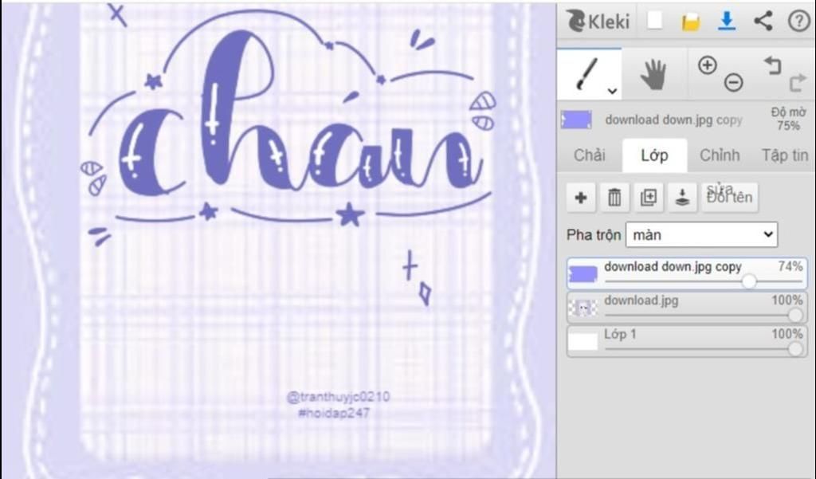Click the 74% value on top layer
The height and width of the screenshot is (479, 816).
pyautogui.click(x=790, y=266)
